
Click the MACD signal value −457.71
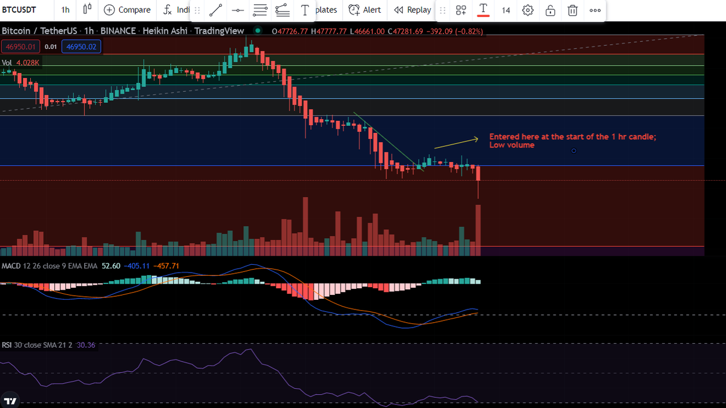click(x=166, y=266)
